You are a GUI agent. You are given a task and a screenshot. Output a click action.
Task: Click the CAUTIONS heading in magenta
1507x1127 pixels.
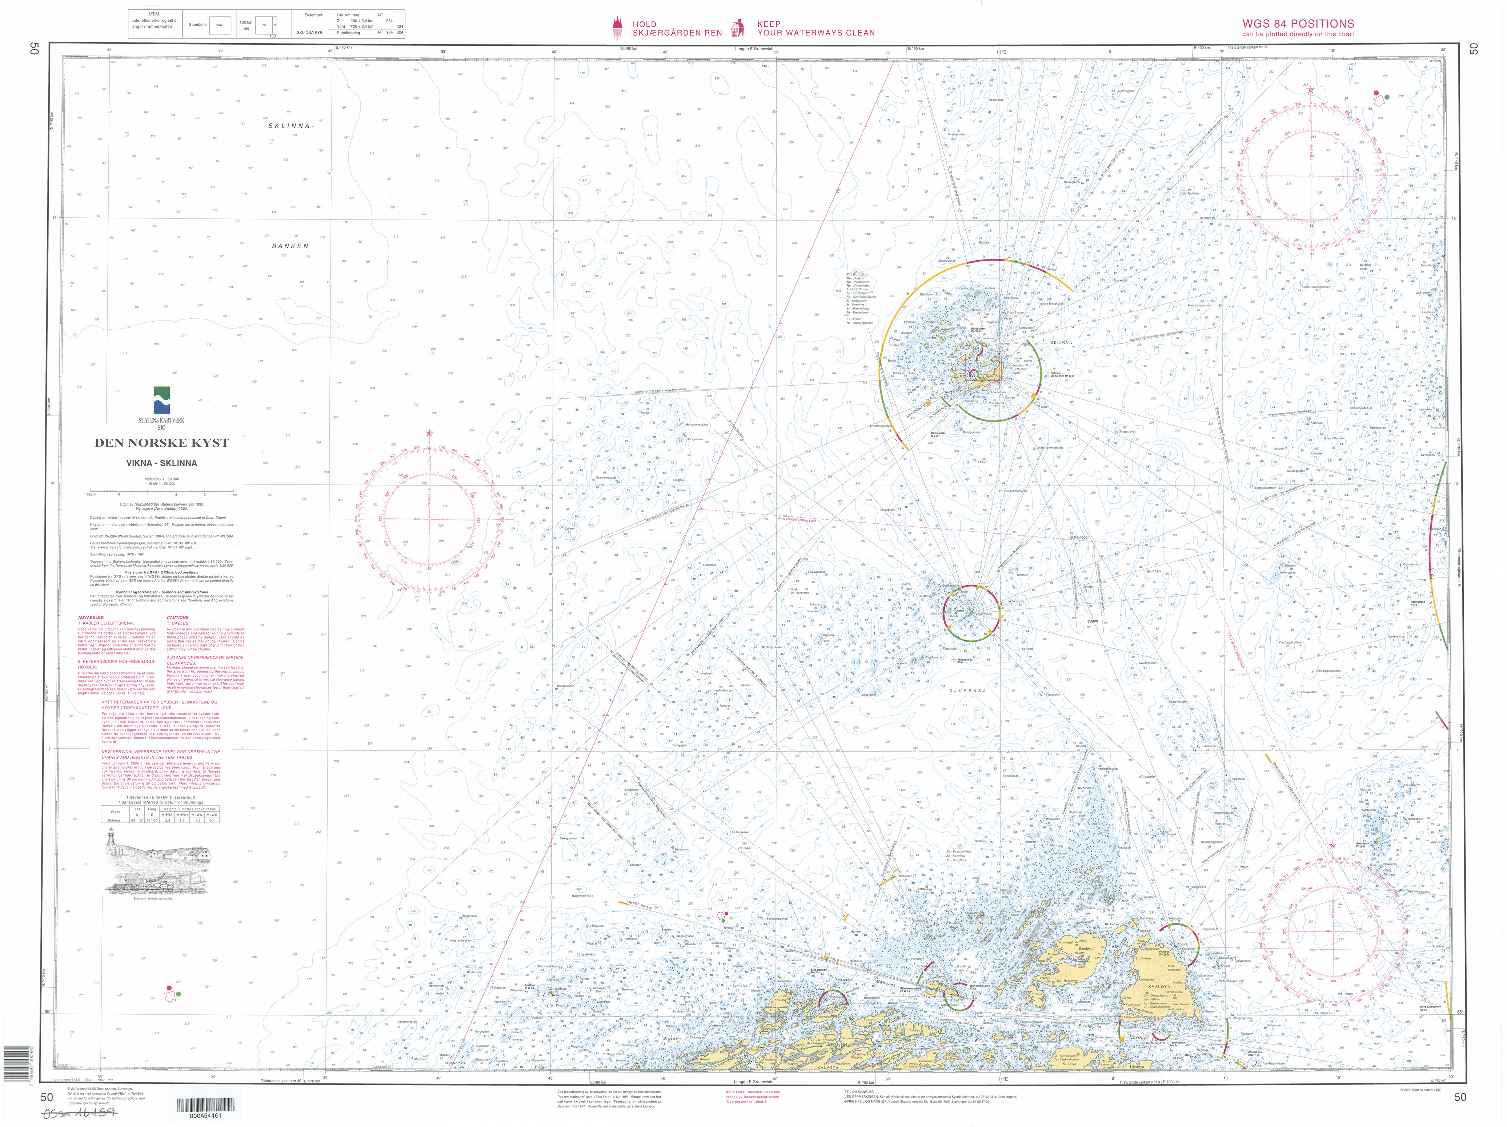point(178,617)
